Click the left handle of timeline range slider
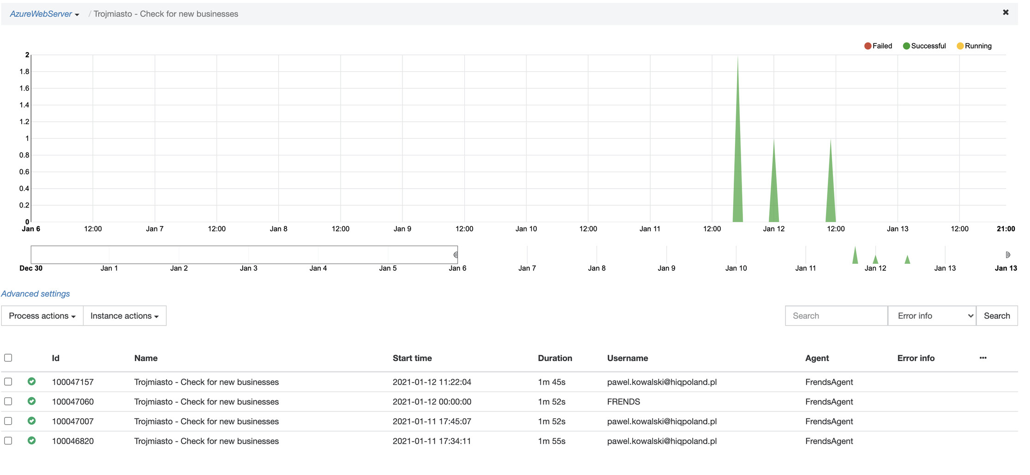The image size is (1030, 475). click(x=455, y=255)
